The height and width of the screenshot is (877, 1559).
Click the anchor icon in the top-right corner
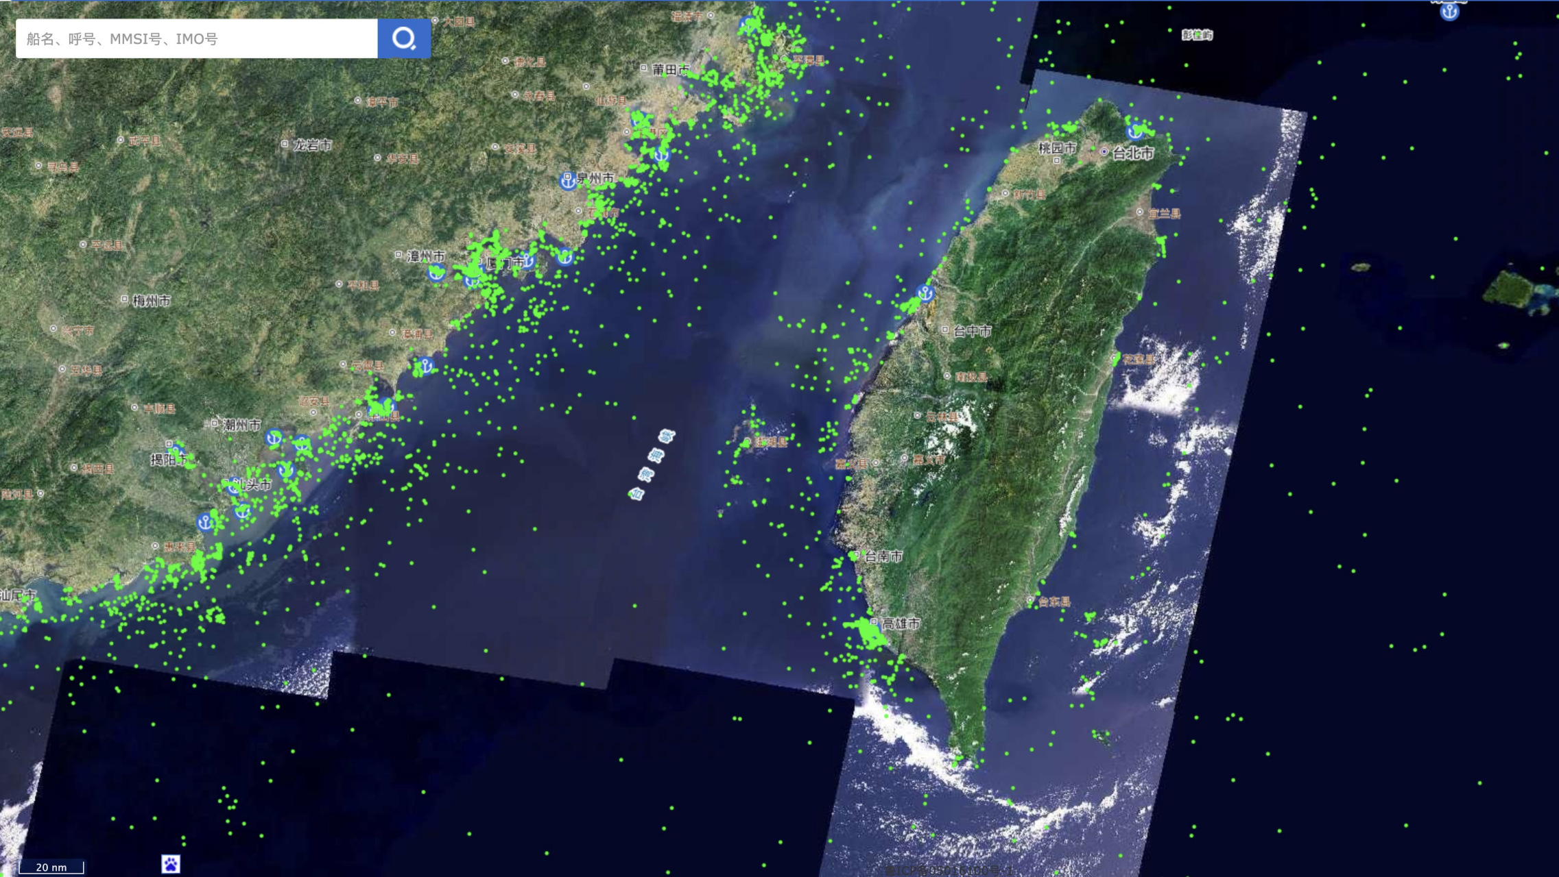pyautogui.click(x=1449, y=11)
